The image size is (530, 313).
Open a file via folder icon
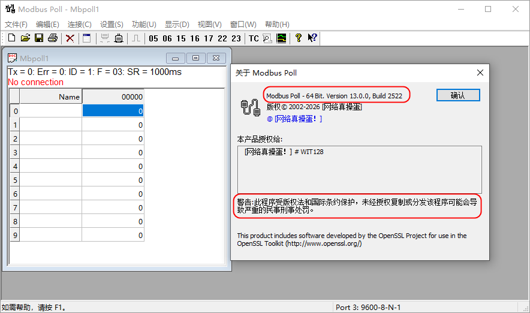tap(25, 38)
